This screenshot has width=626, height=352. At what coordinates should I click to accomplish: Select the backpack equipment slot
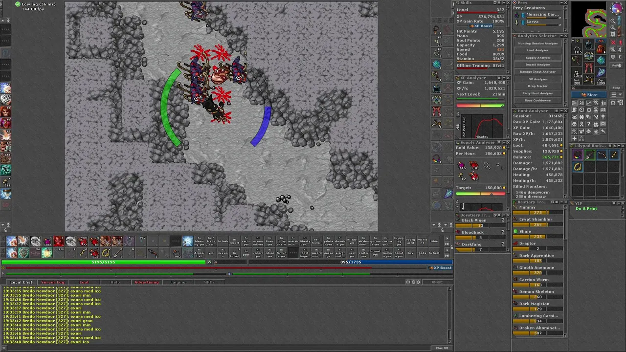(601, 49)
